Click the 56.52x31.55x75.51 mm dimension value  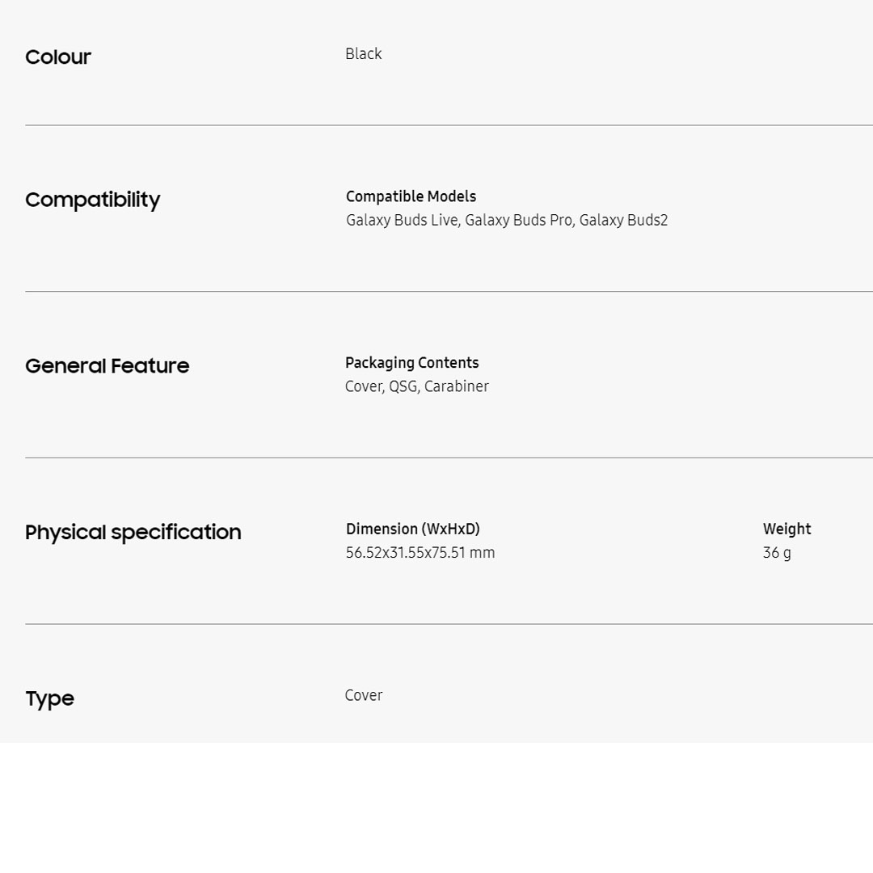[420, 554]
